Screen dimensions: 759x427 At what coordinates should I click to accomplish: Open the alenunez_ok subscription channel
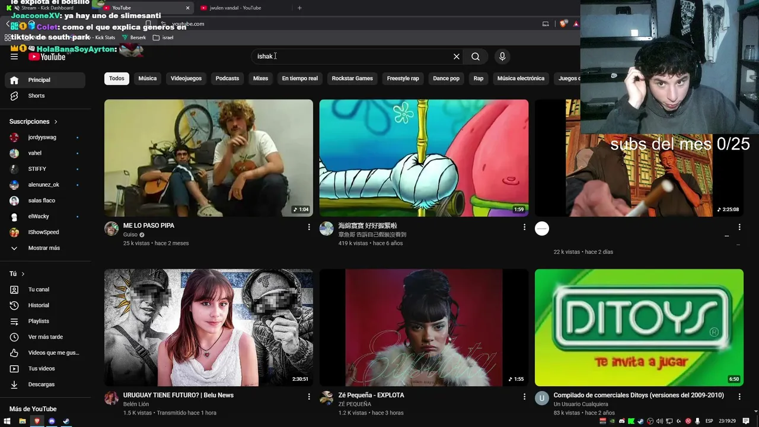(x=45, y=185)
